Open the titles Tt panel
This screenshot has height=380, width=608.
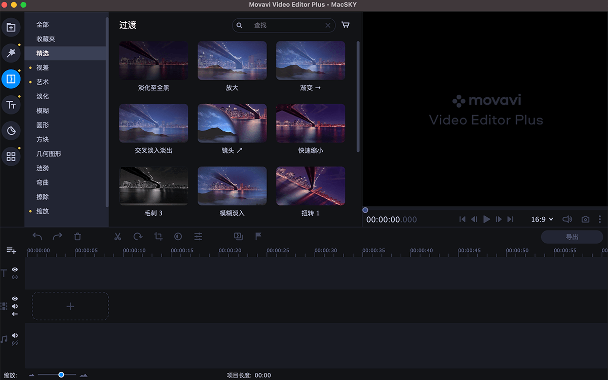pyautogui.click(x=11, y=105)
